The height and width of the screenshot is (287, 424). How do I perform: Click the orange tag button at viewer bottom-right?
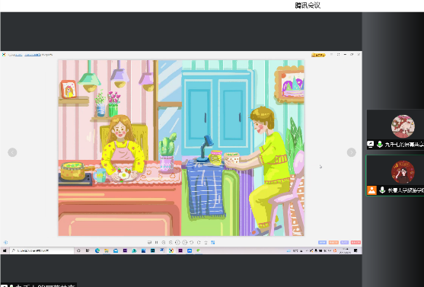click(333, 242)
